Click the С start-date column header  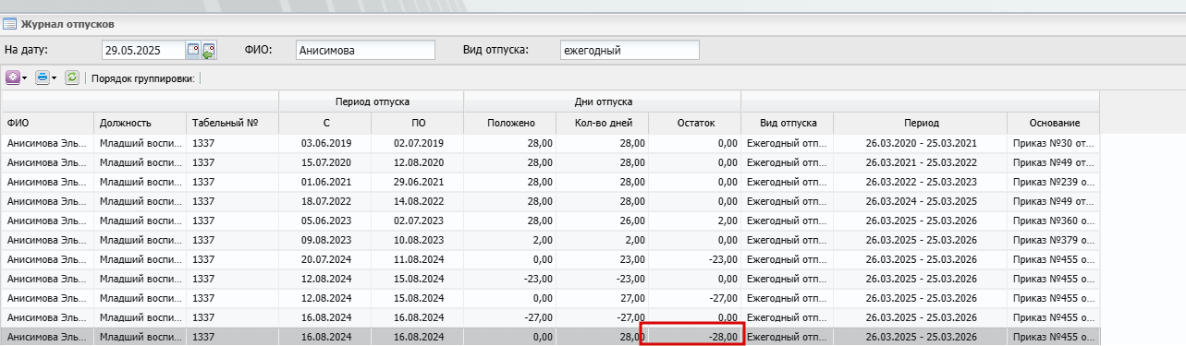[324, 123]
